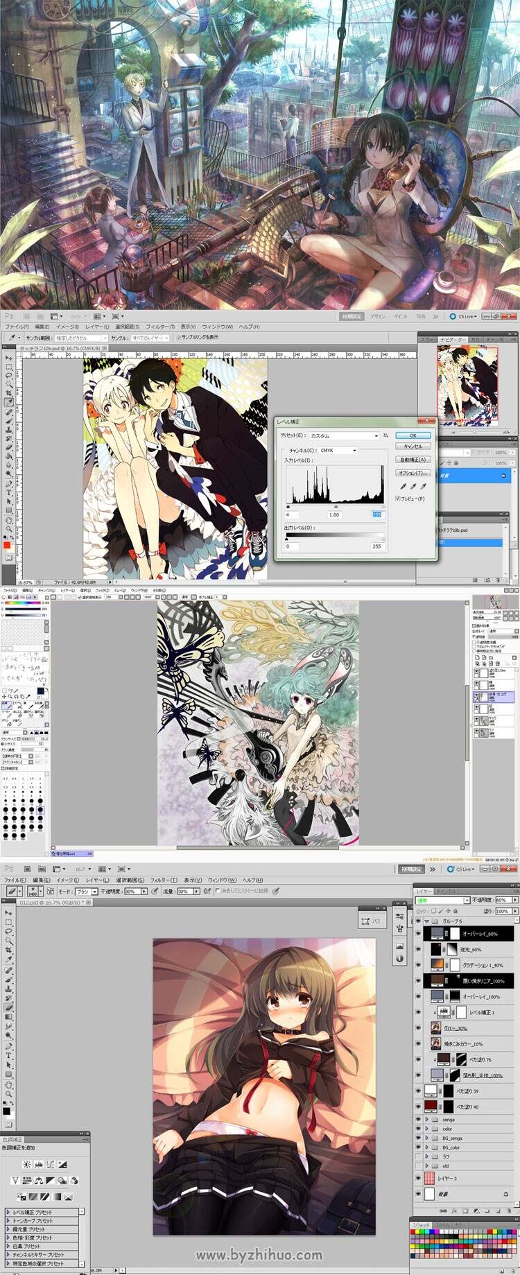Image resolution: width=520 pixels, height=1275 pixels.
Task: Click the fx layer style icon below the Layers panel
Action: pyautogui.click(x=454, y=1211)
